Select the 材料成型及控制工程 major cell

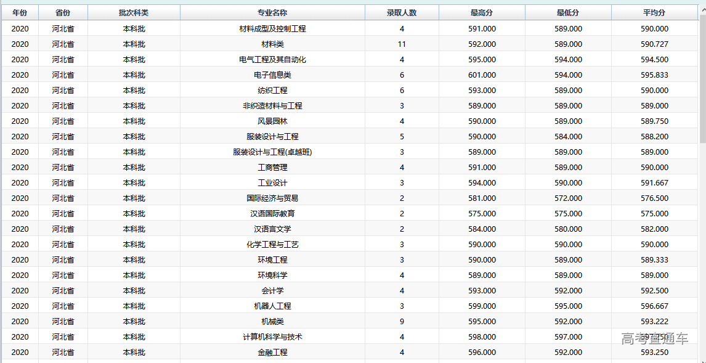point(272,29)
